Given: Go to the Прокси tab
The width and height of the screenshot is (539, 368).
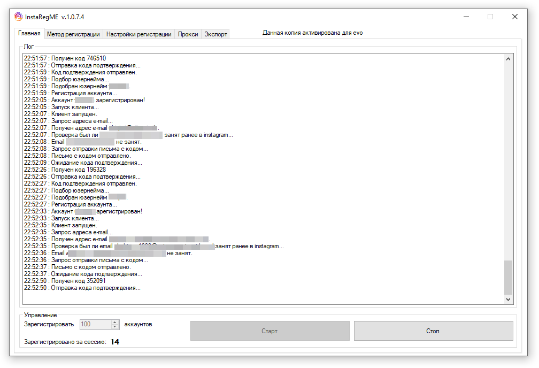Looking at the screenshot, I should (188, 34).
